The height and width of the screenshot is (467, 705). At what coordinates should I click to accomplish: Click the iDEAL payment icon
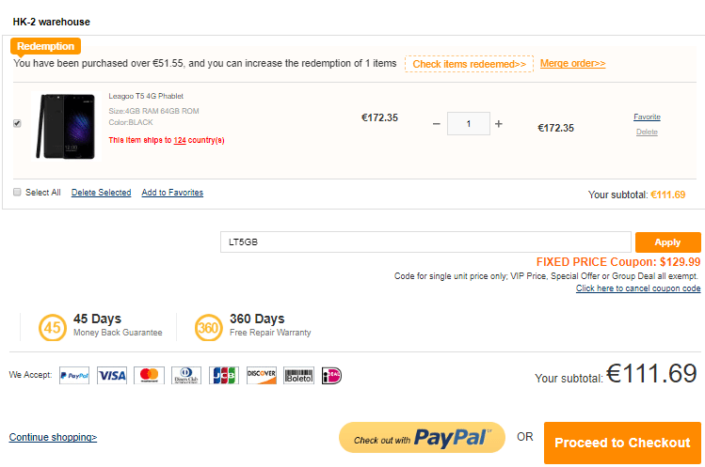click(331, 375)
